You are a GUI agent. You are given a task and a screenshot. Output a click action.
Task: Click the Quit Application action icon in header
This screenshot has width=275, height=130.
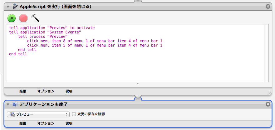(15, 104)
